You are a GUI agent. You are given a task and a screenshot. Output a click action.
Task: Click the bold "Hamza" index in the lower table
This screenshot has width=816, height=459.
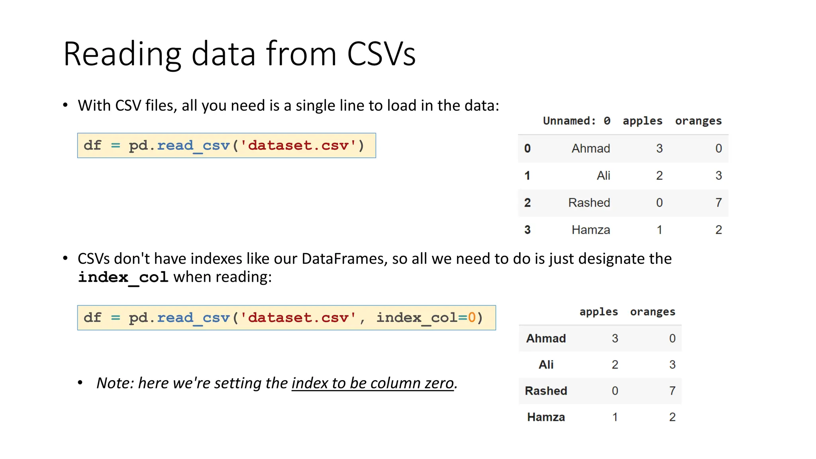(x=546, y=417)
